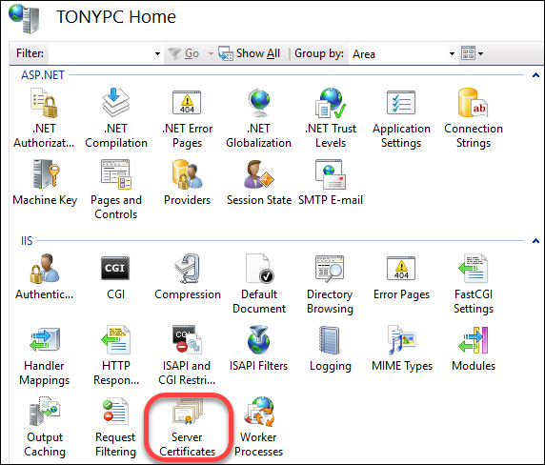Open the Filter dropdown arrow
Image resolution: width=545 pixels, height=465 pixels.
(x=157, y=54)
